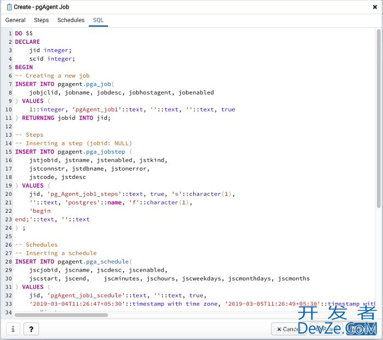
Task: Click the '-- Steps' comment on line 13
Action: click(x=30, y=134)
